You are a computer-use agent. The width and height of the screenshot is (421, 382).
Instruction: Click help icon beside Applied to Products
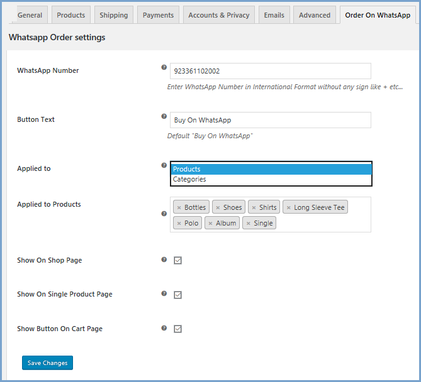coord(164,214)
